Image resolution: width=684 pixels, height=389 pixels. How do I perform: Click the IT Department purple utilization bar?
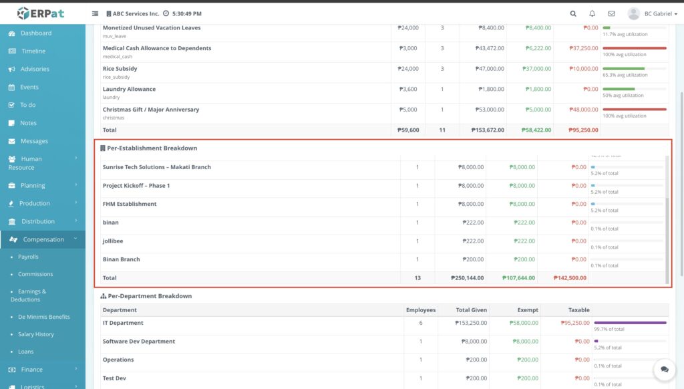pos(630,323)
